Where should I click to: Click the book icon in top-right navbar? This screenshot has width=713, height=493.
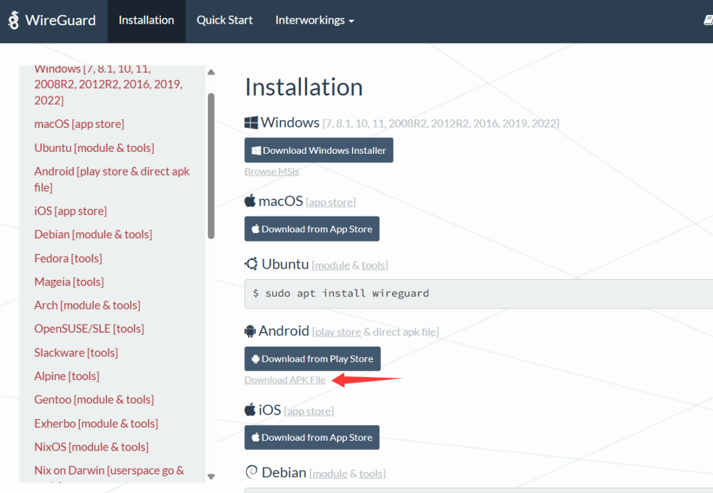[x=708, y=20]
